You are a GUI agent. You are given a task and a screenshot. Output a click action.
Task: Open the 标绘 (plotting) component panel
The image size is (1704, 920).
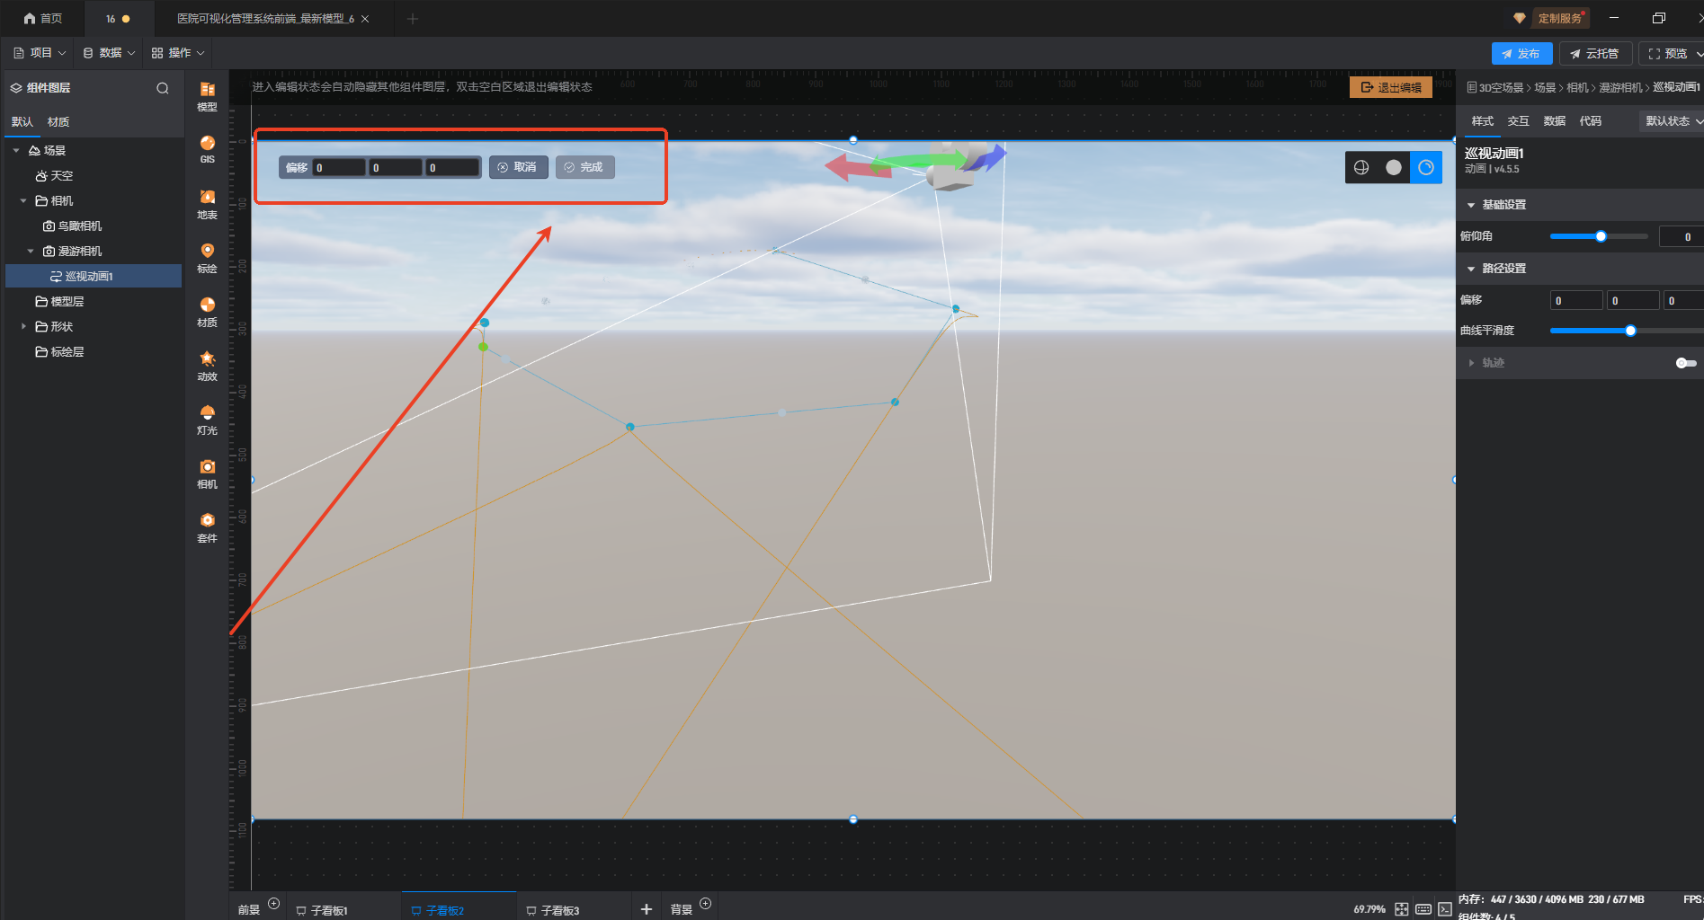pyautogui.click(x=207, y=258)
